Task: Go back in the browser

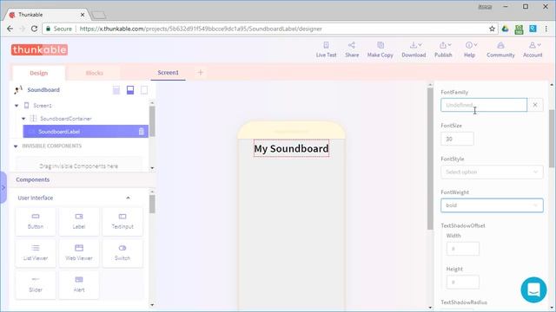Action: click(10, 29)
